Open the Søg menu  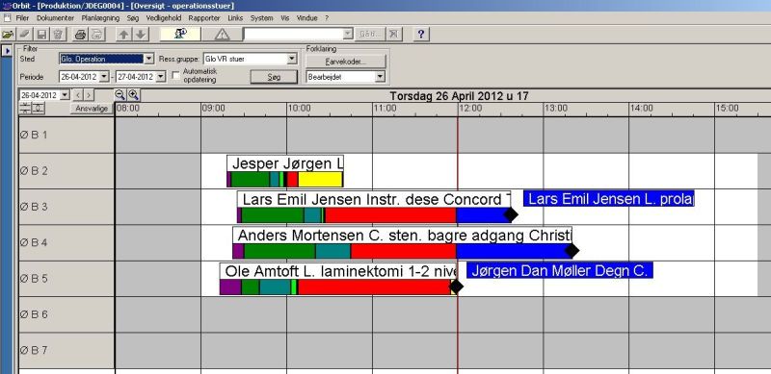(133, 18)
